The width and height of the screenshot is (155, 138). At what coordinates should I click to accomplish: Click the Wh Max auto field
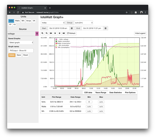(101, 111)
